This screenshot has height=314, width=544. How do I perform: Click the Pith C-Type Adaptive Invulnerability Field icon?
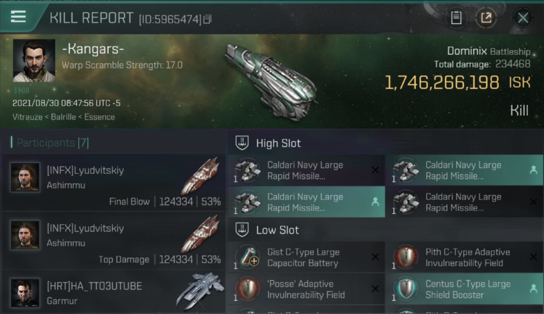click(x=405, y=257)
